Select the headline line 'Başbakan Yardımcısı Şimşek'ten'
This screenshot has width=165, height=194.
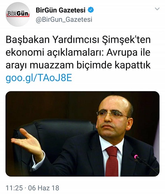[x=78, y=40]
